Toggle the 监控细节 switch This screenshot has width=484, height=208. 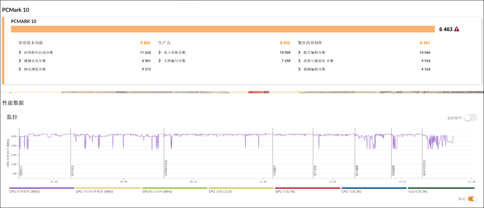(470, 118)
